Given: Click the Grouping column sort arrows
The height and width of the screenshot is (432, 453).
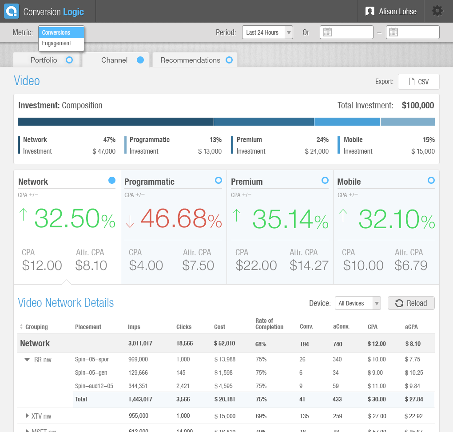Looking at the screenshot, I should pos(21,327).
